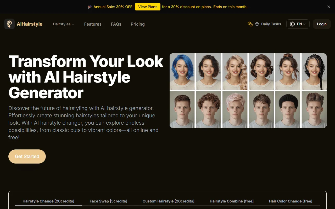335x209 pixels.
Task: Select the Hairstyle Change tab
Action: [48, 201]
